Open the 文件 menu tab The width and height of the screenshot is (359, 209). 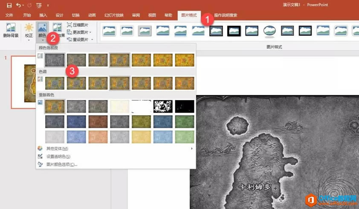point(9,15)
